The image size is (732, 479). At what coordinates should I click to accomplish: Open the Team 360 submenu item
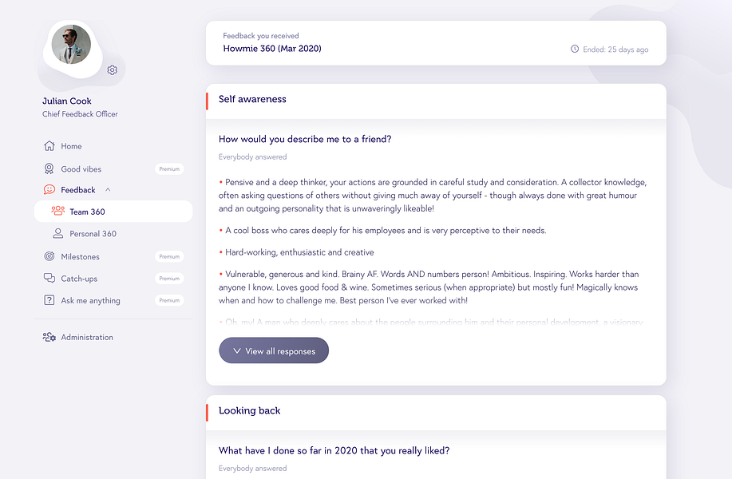(x=87, y=212)
